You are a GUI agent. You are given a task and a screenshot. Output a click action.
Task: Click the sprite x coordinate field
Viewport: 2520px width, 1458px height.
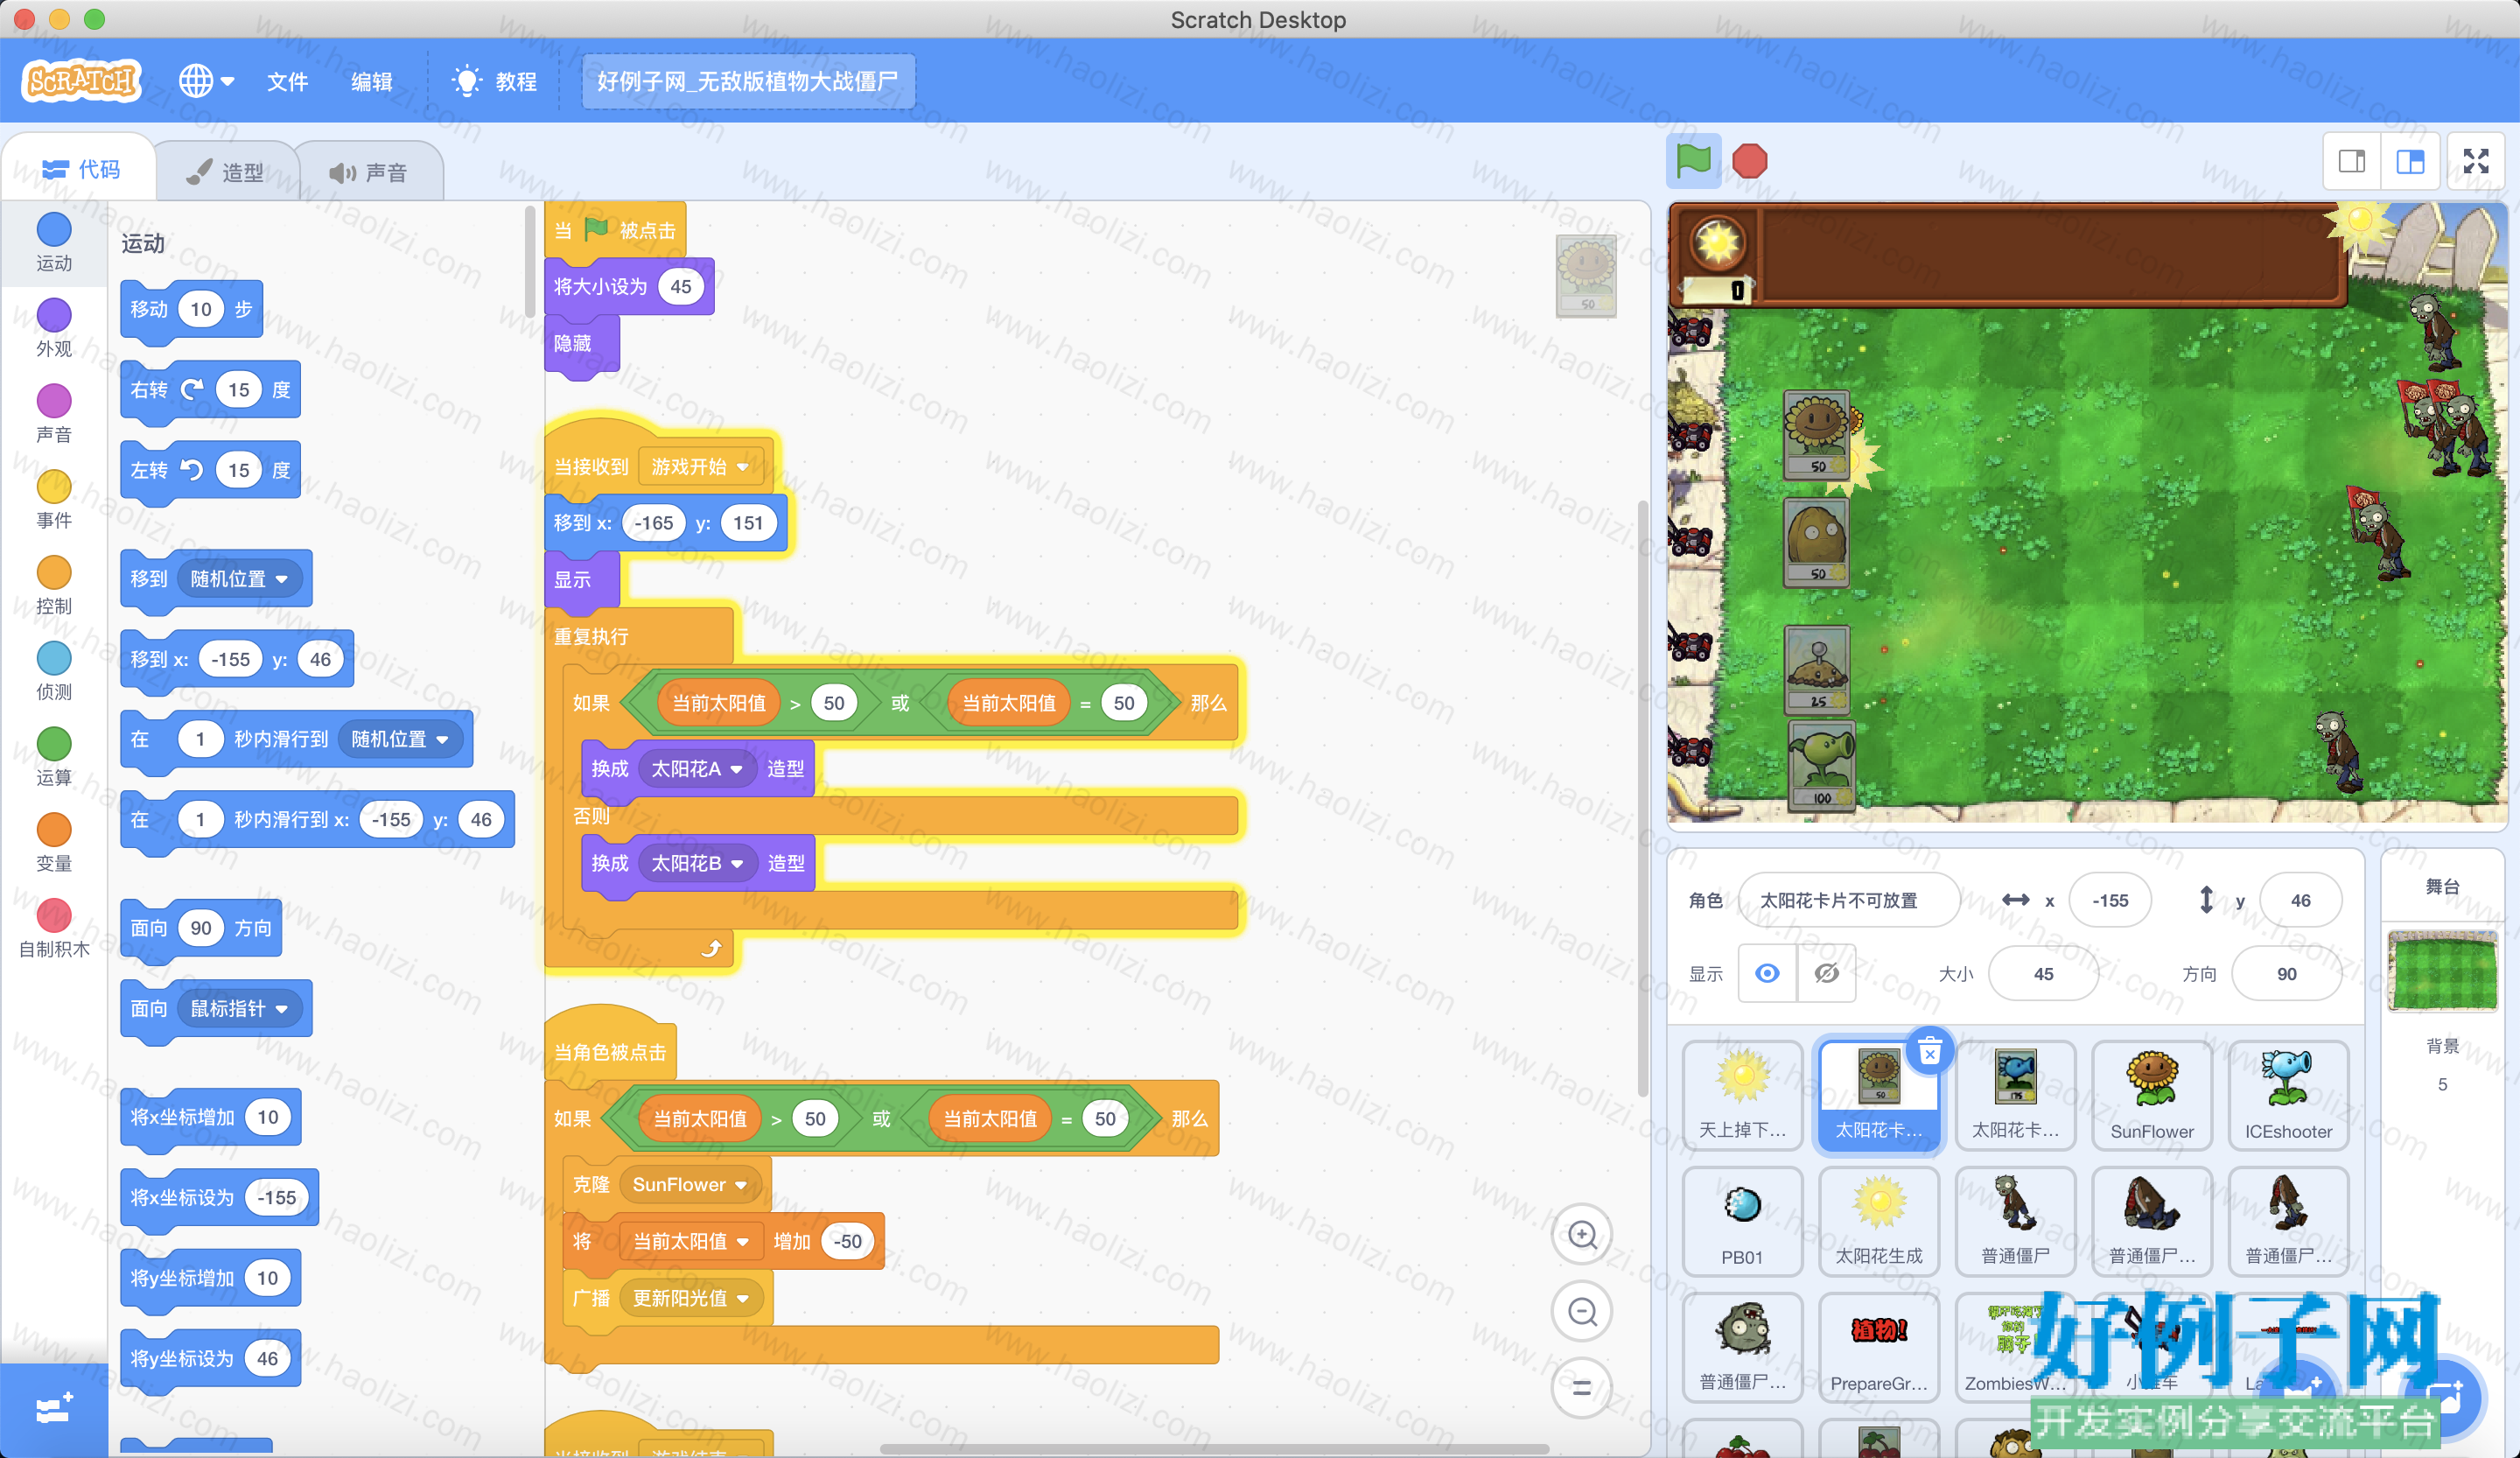coord(2110,900)
